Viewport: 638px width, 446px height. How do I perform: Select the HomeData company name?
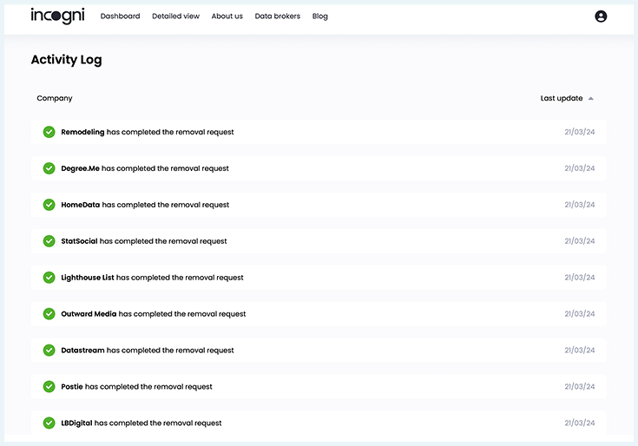[x=81, y=205]
